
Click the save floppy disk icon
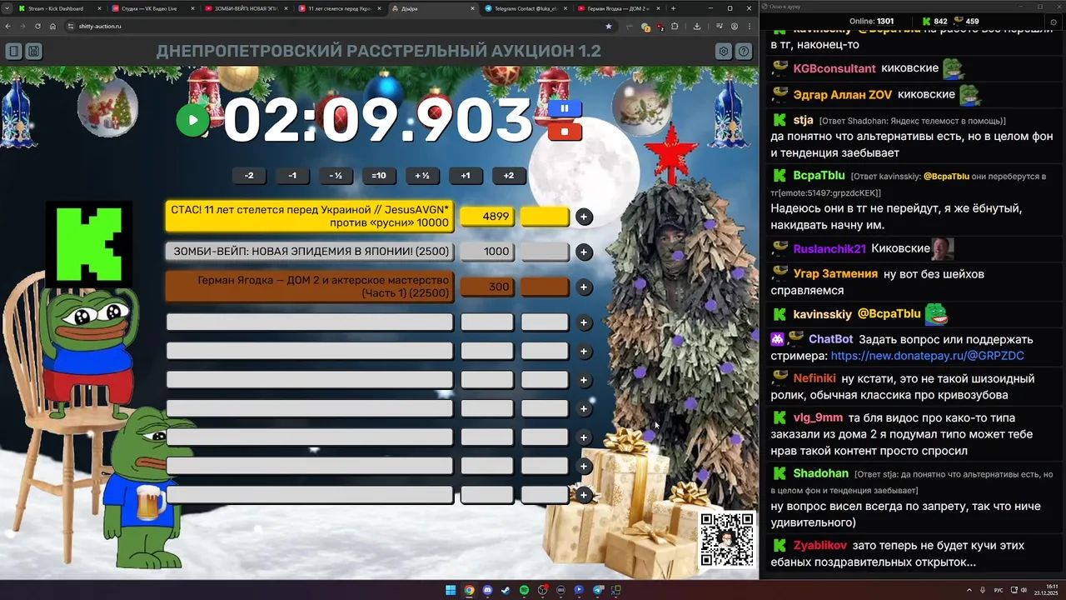[33, 52]
